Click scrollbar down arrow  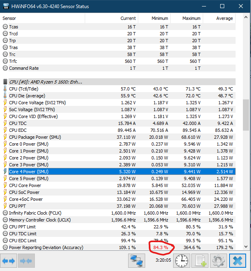click(246, 247)
